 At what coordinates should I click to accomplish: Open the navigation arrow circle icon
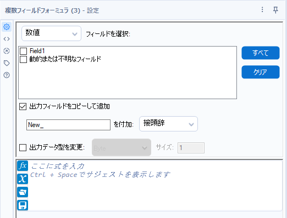click(7, 51)
